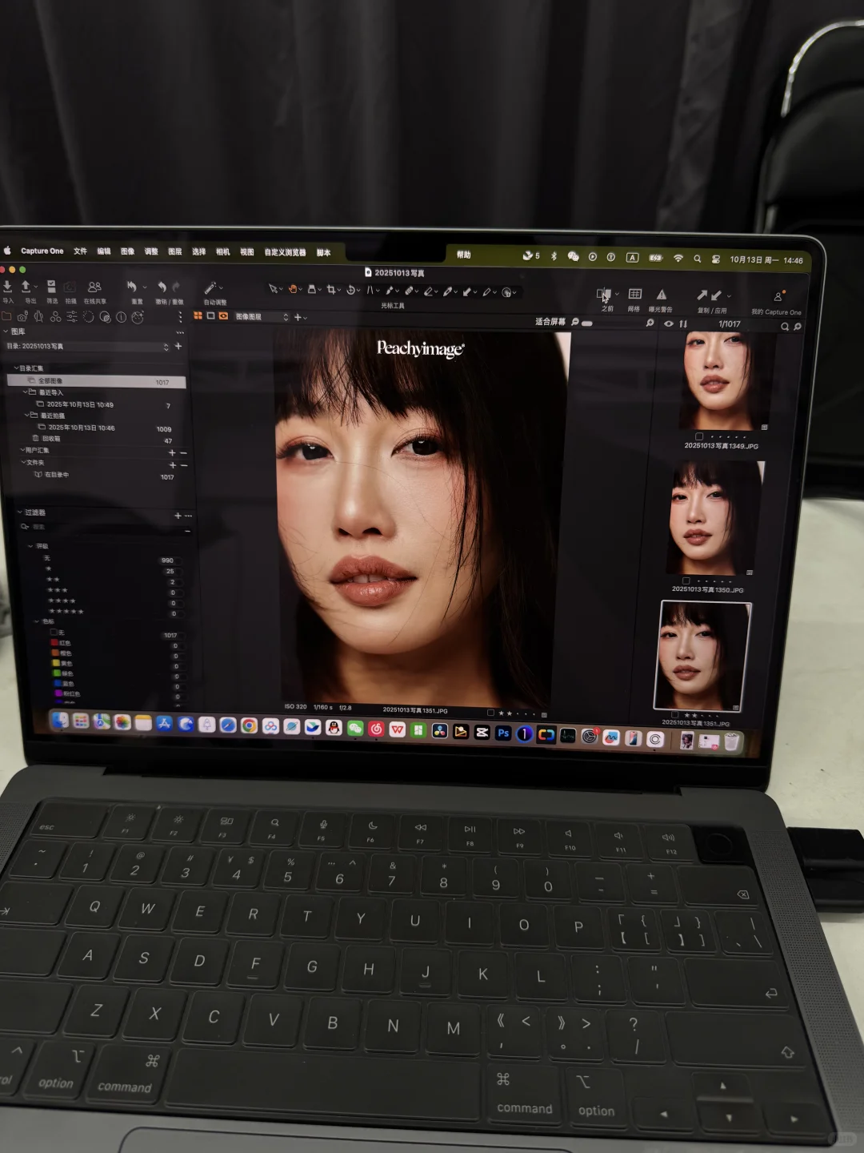
Task: Add a user collection with plus button
Action: (172, 452)
